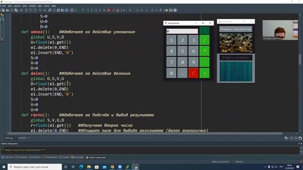Screen dimensions: 303x170
Task: Open the Project menu
Action: click(x=33, y=6)
